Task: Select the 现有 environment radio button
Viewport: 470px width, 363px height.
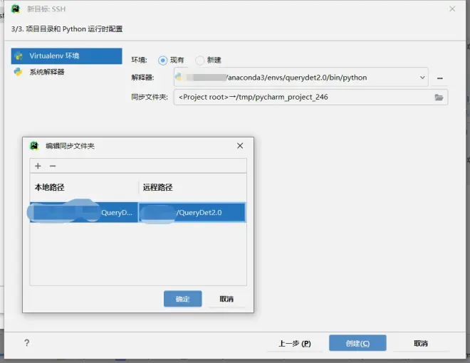Action: pos(162,60)
